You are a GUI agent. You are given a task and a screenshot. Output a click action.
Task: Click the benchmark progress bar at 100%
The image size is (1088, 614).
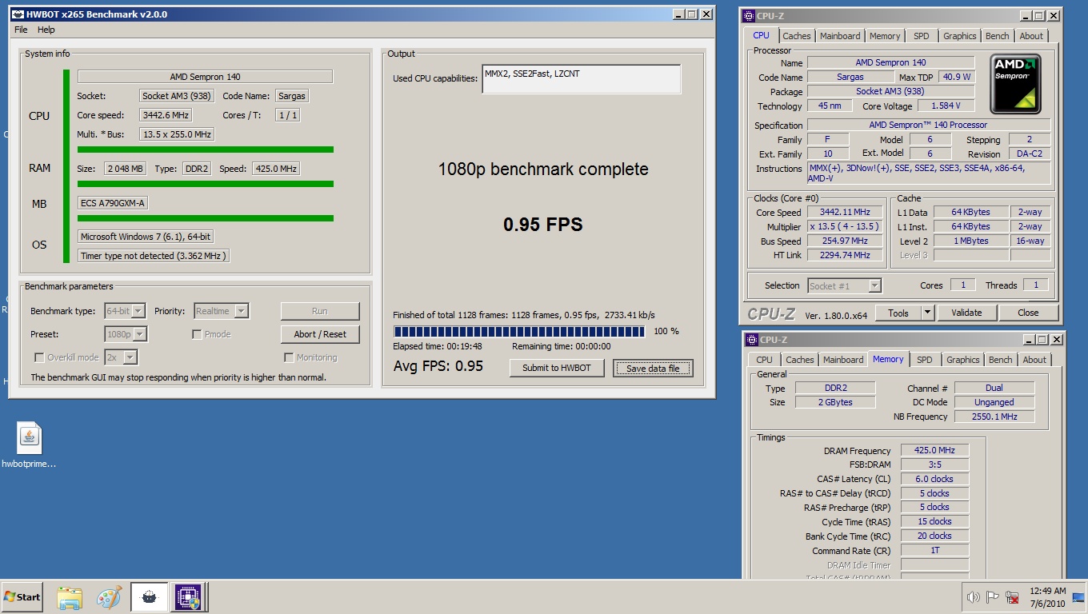pos(519,331)
